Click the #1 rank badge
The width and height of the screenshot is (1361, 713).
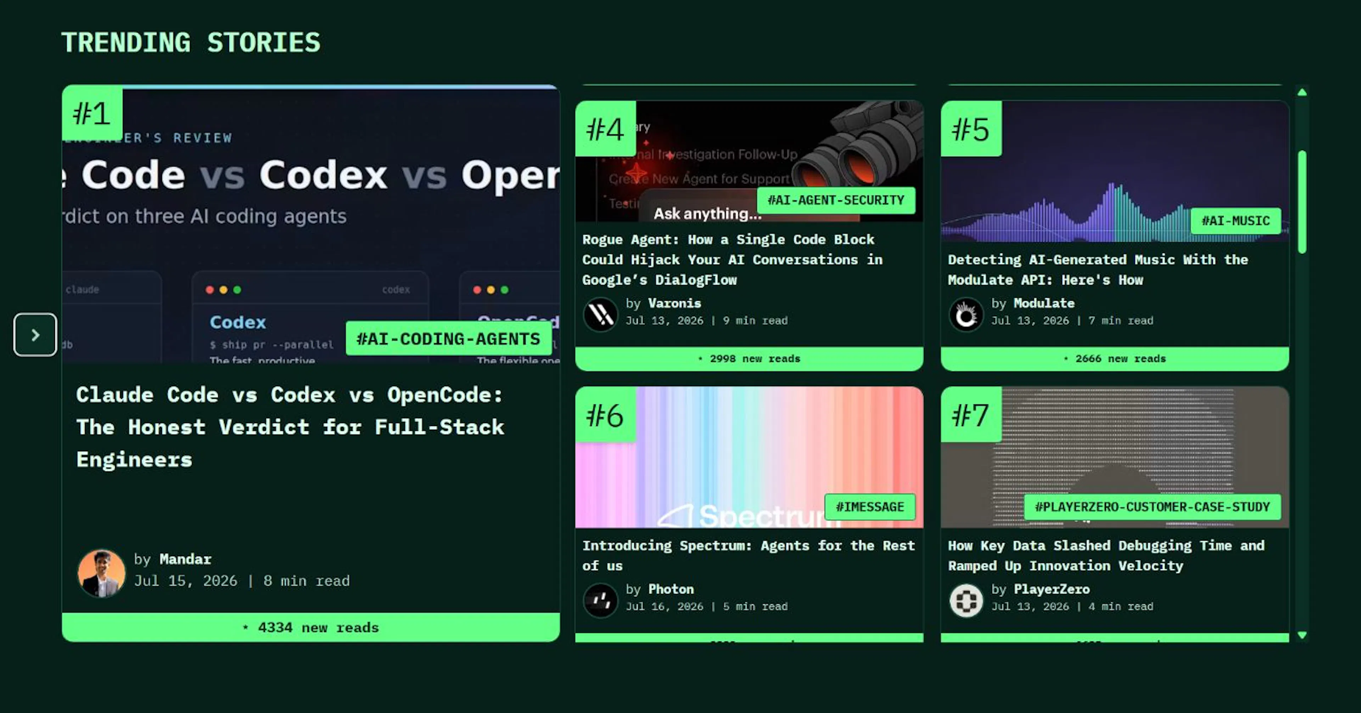[x=92, y=113]
